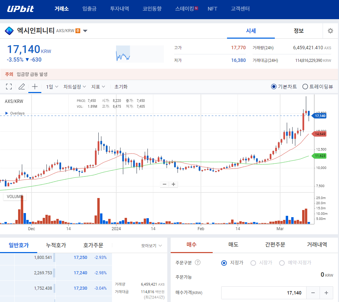Open 1일 timeframe dropdown
The width and height of the screenshot is (339, 302).
pyautogui.click(x=52, y=87)
